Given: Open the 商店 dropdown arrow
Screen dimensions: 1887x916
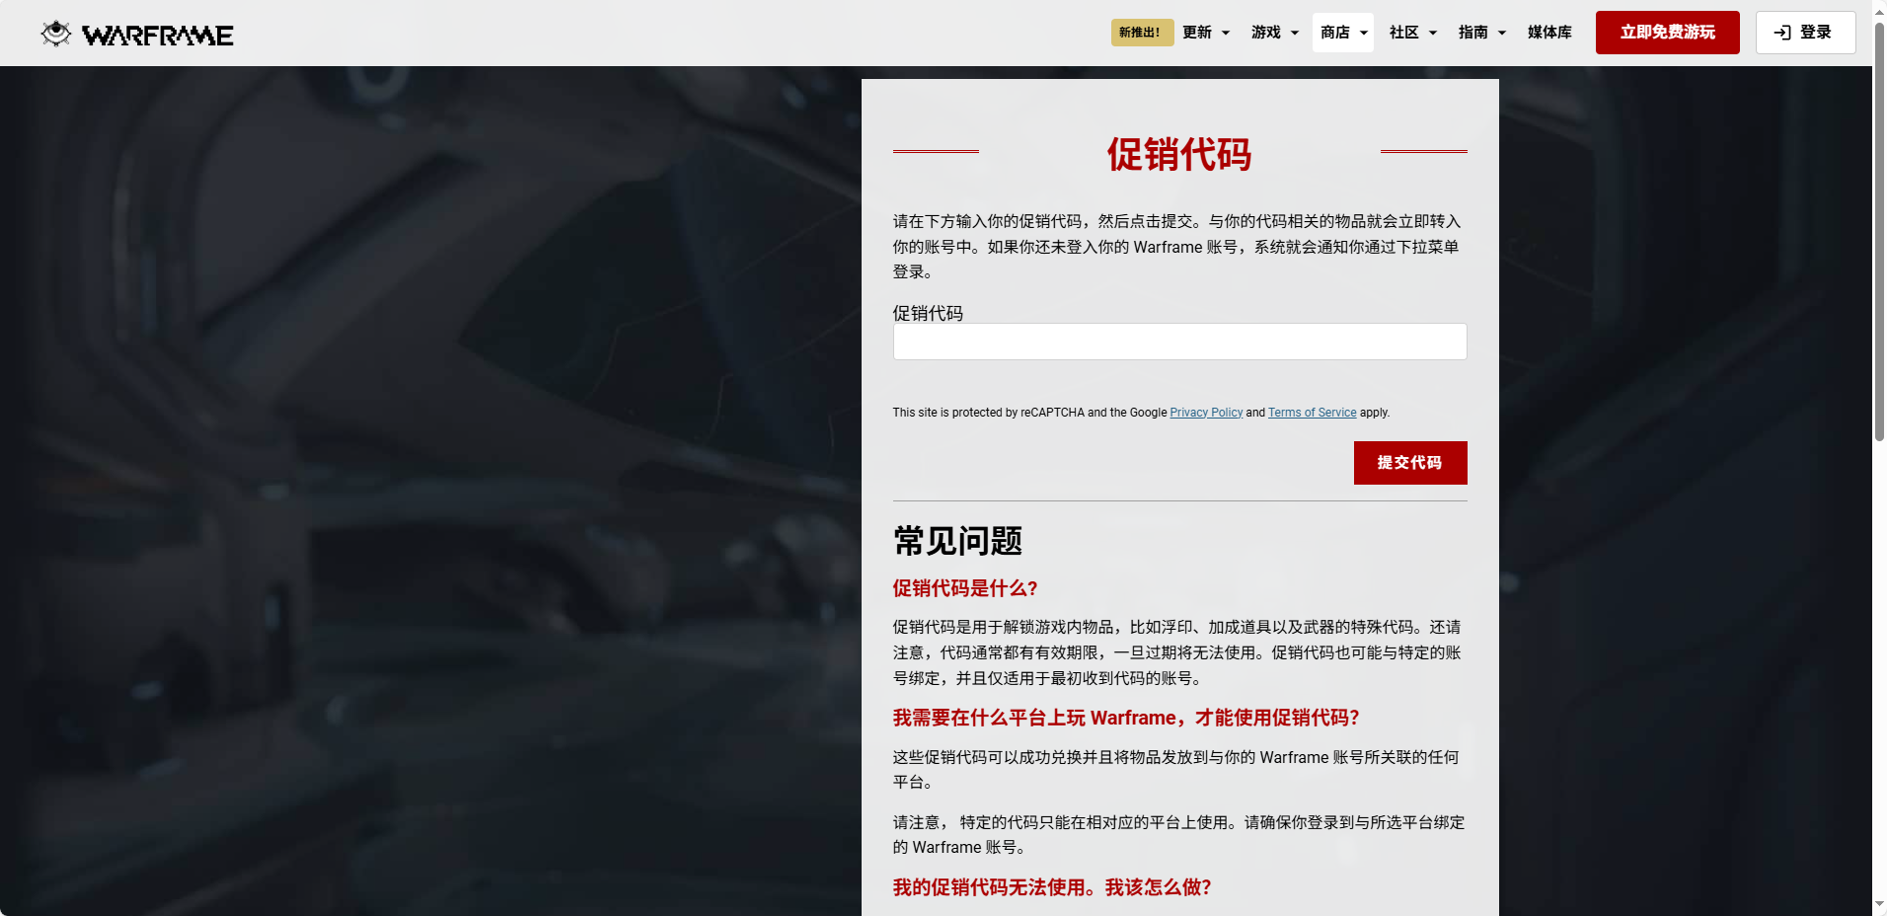Looking at the screenshot, I should (1362, 33).
